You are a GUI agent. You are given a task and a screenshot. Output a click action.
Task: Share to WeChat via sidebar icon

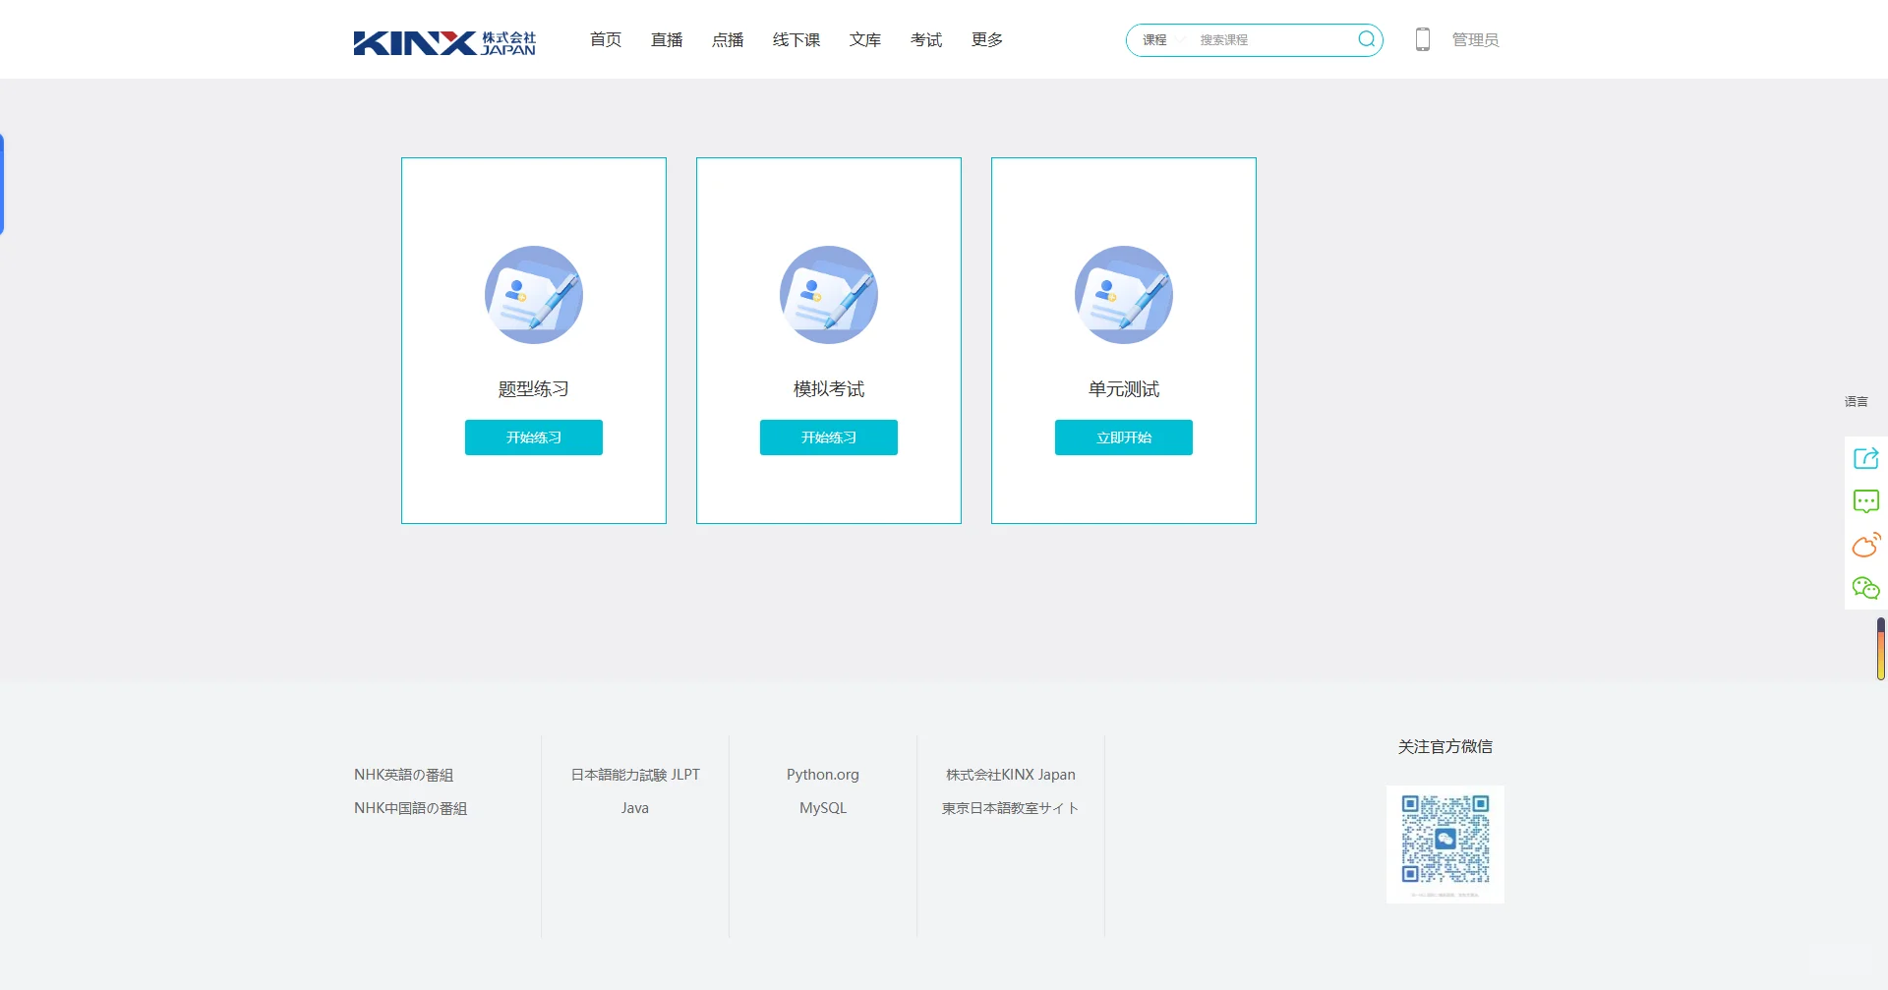[1865, 587]
